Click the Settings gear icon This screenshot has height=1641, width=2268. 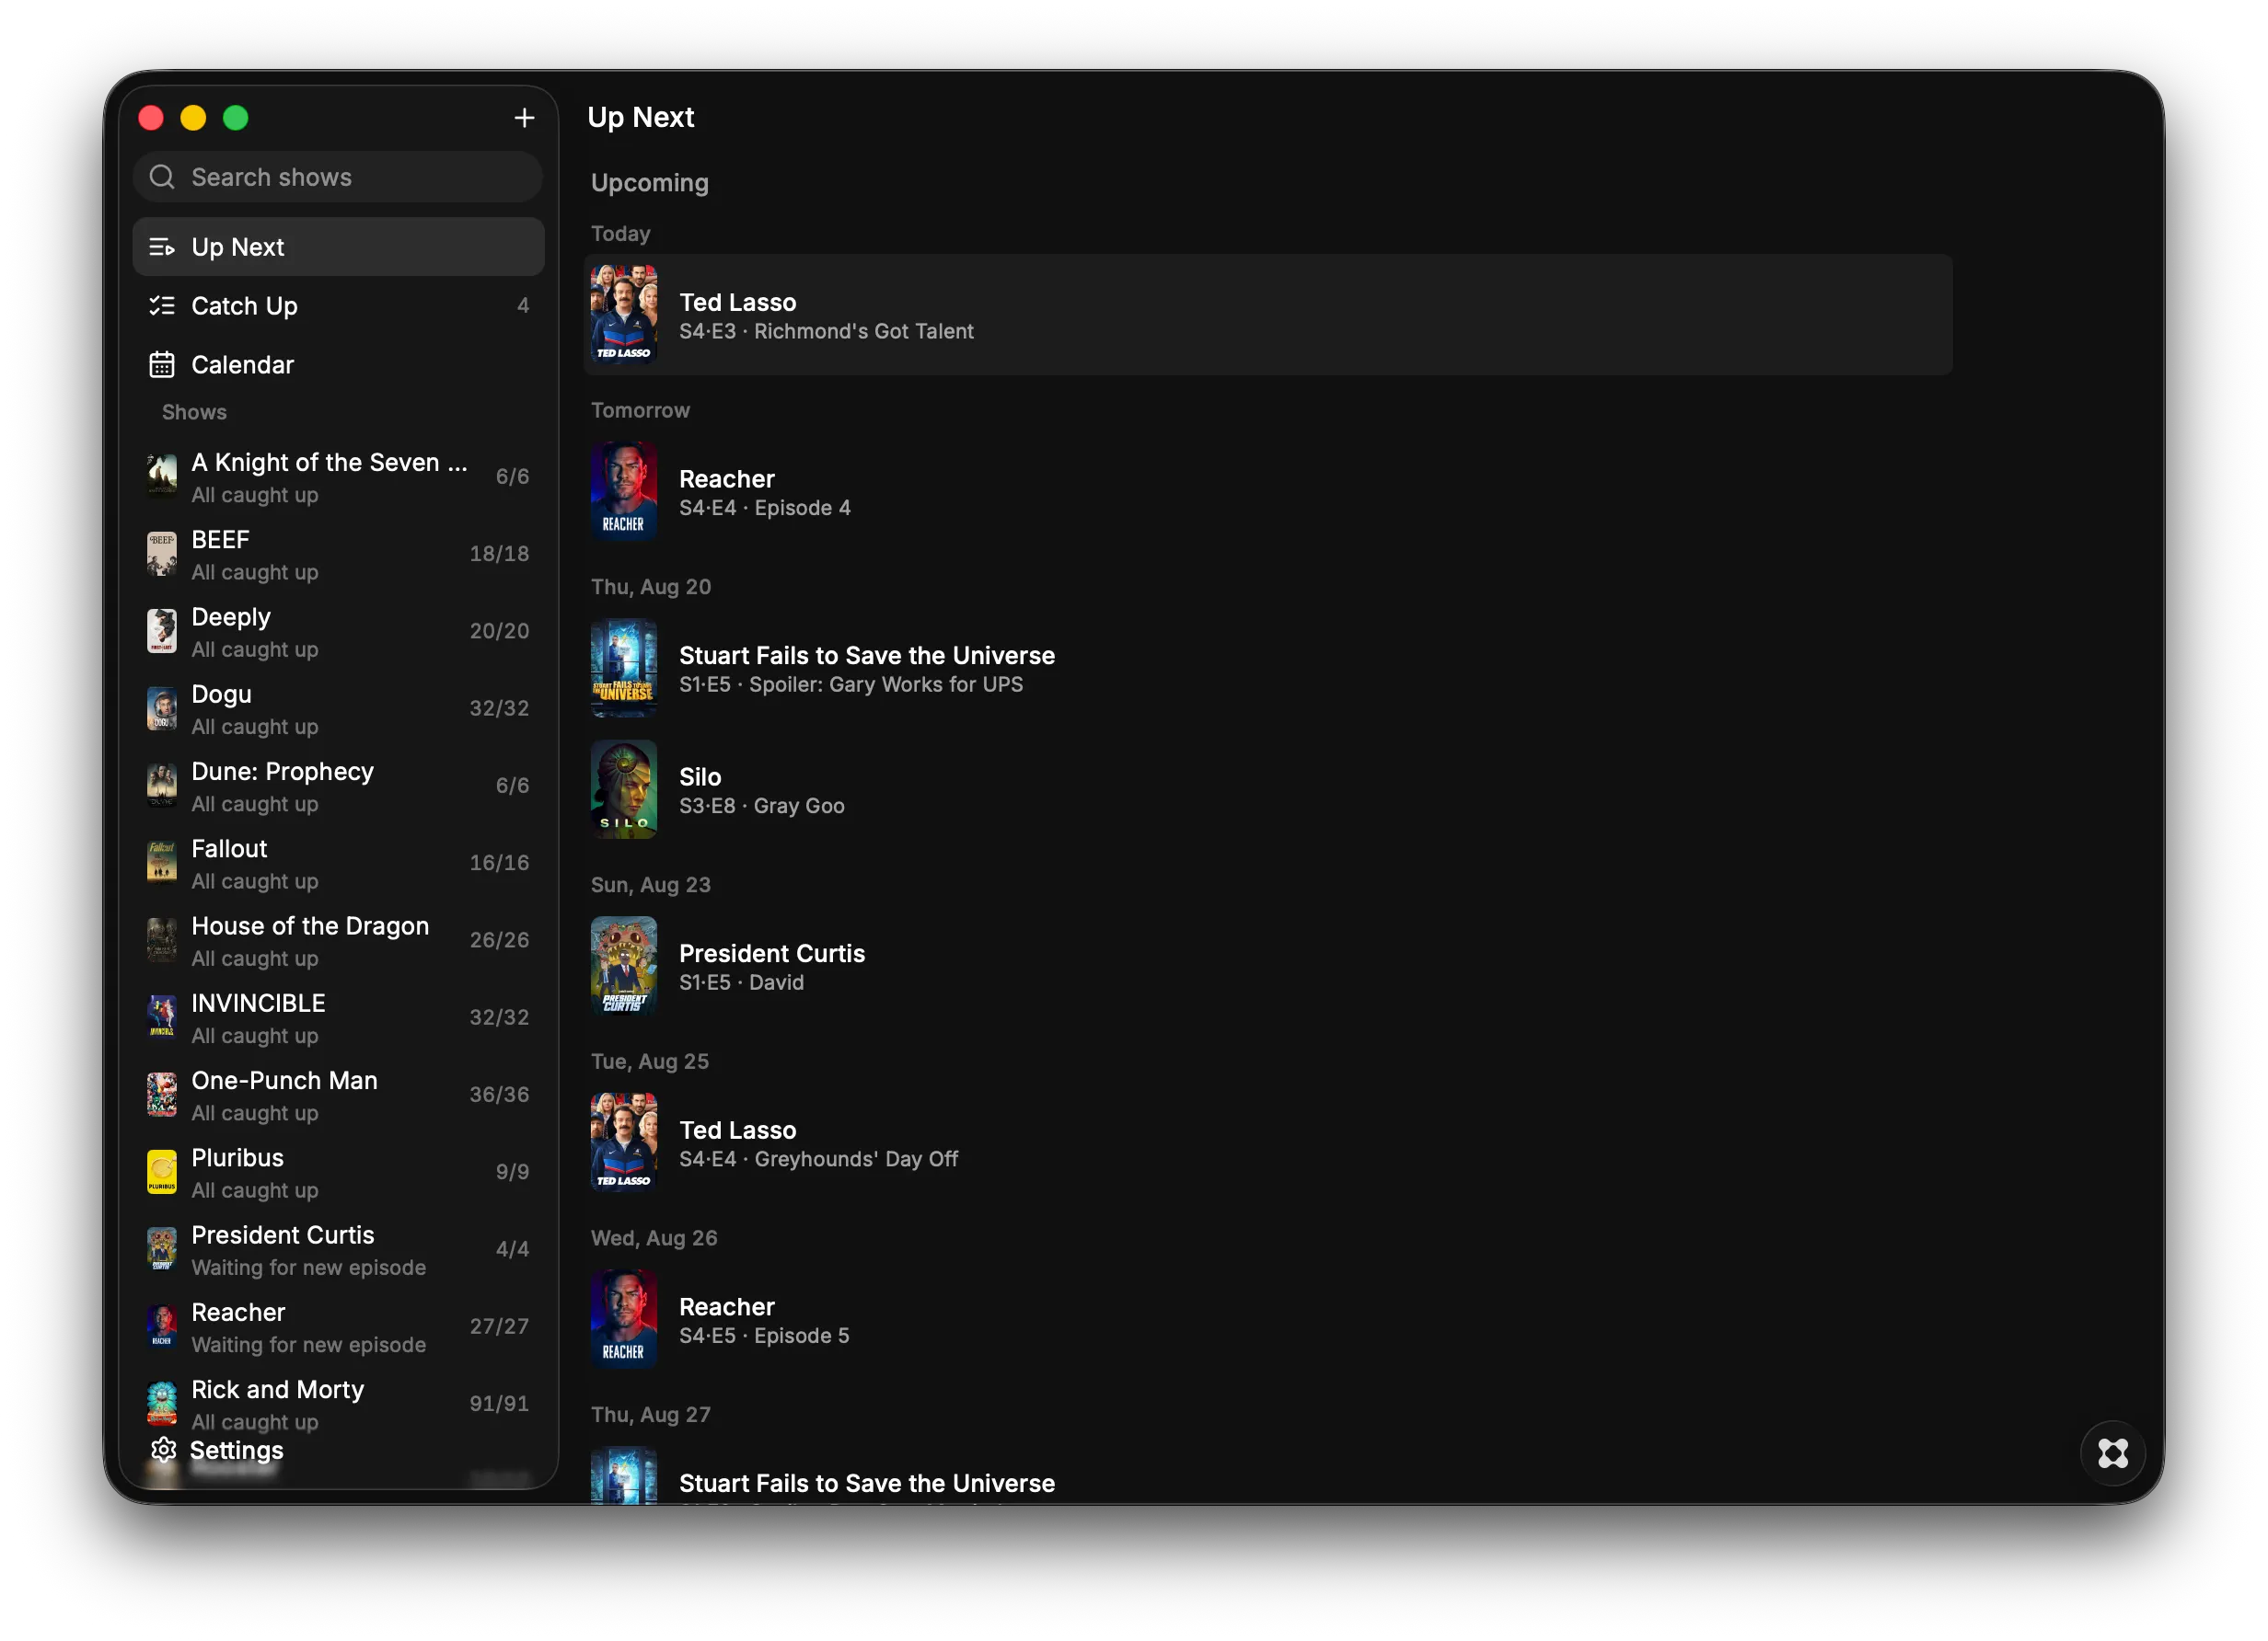click(163, 1450)
